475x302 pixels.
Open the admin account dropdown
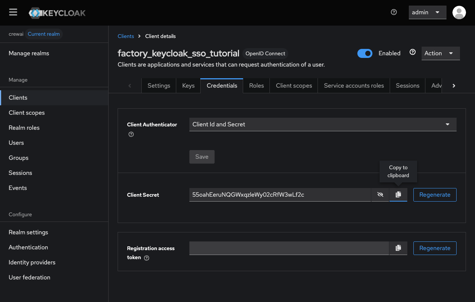tap(427, 12)
